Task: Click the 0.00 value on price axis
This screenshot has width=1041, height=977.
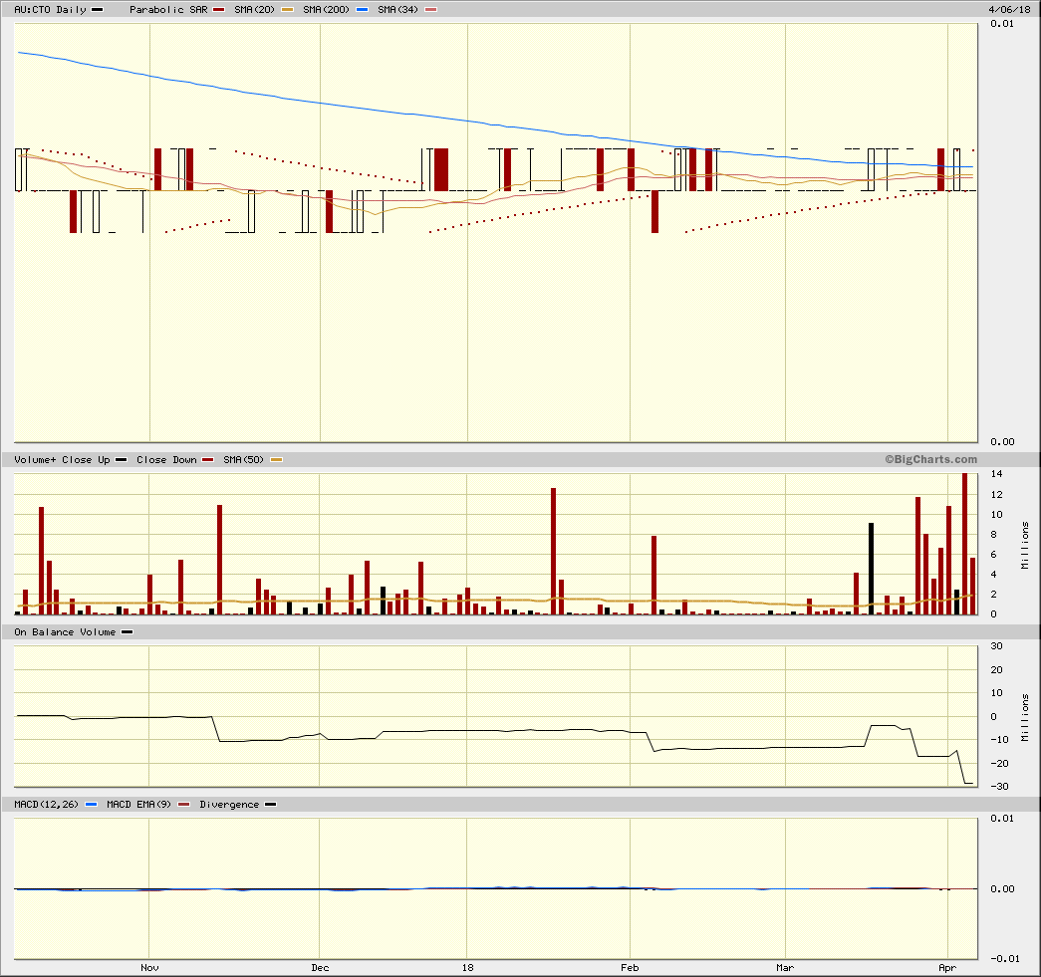Action: [1002, 442]
